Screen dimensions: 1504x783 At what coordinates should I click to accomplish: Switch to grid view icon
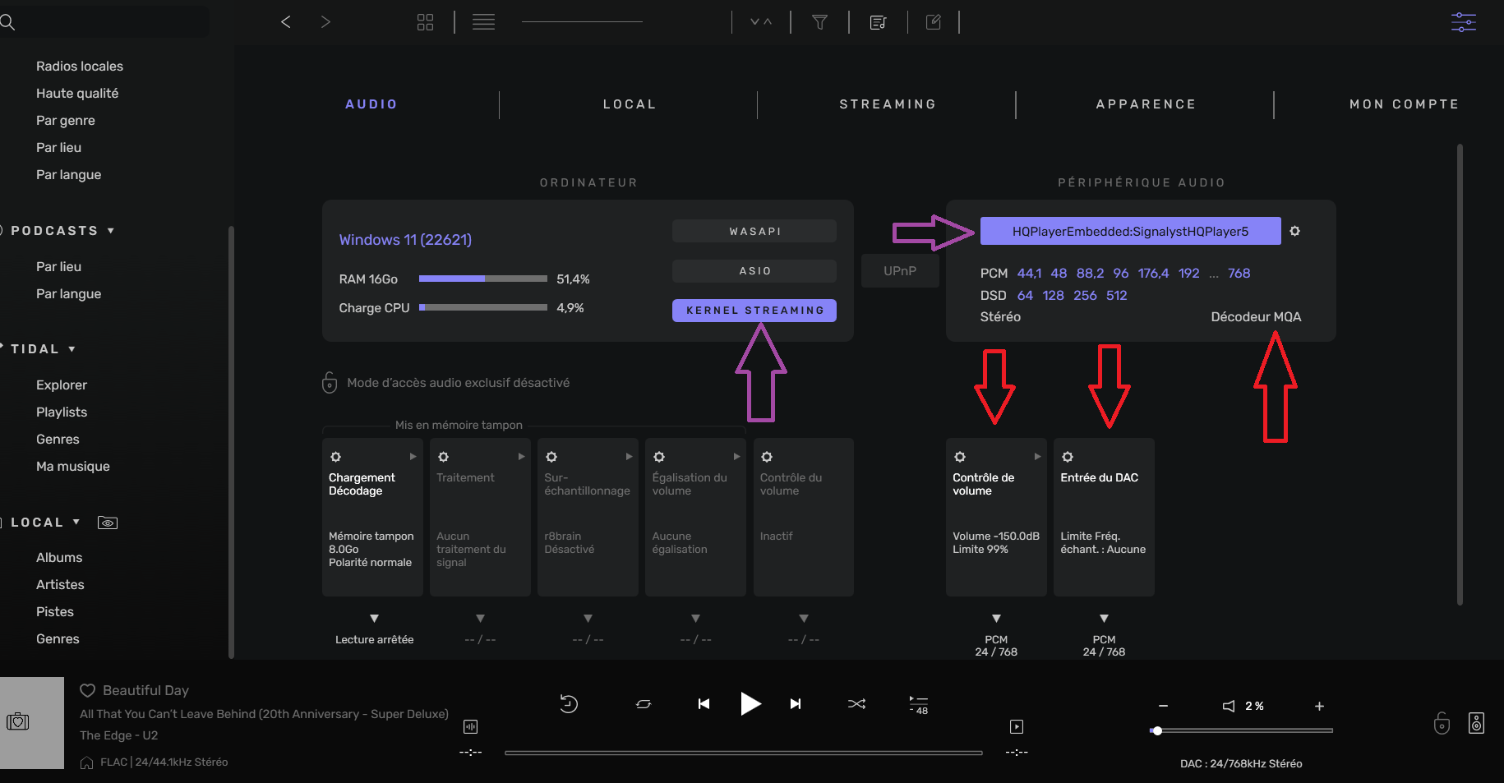pos(425,22)
